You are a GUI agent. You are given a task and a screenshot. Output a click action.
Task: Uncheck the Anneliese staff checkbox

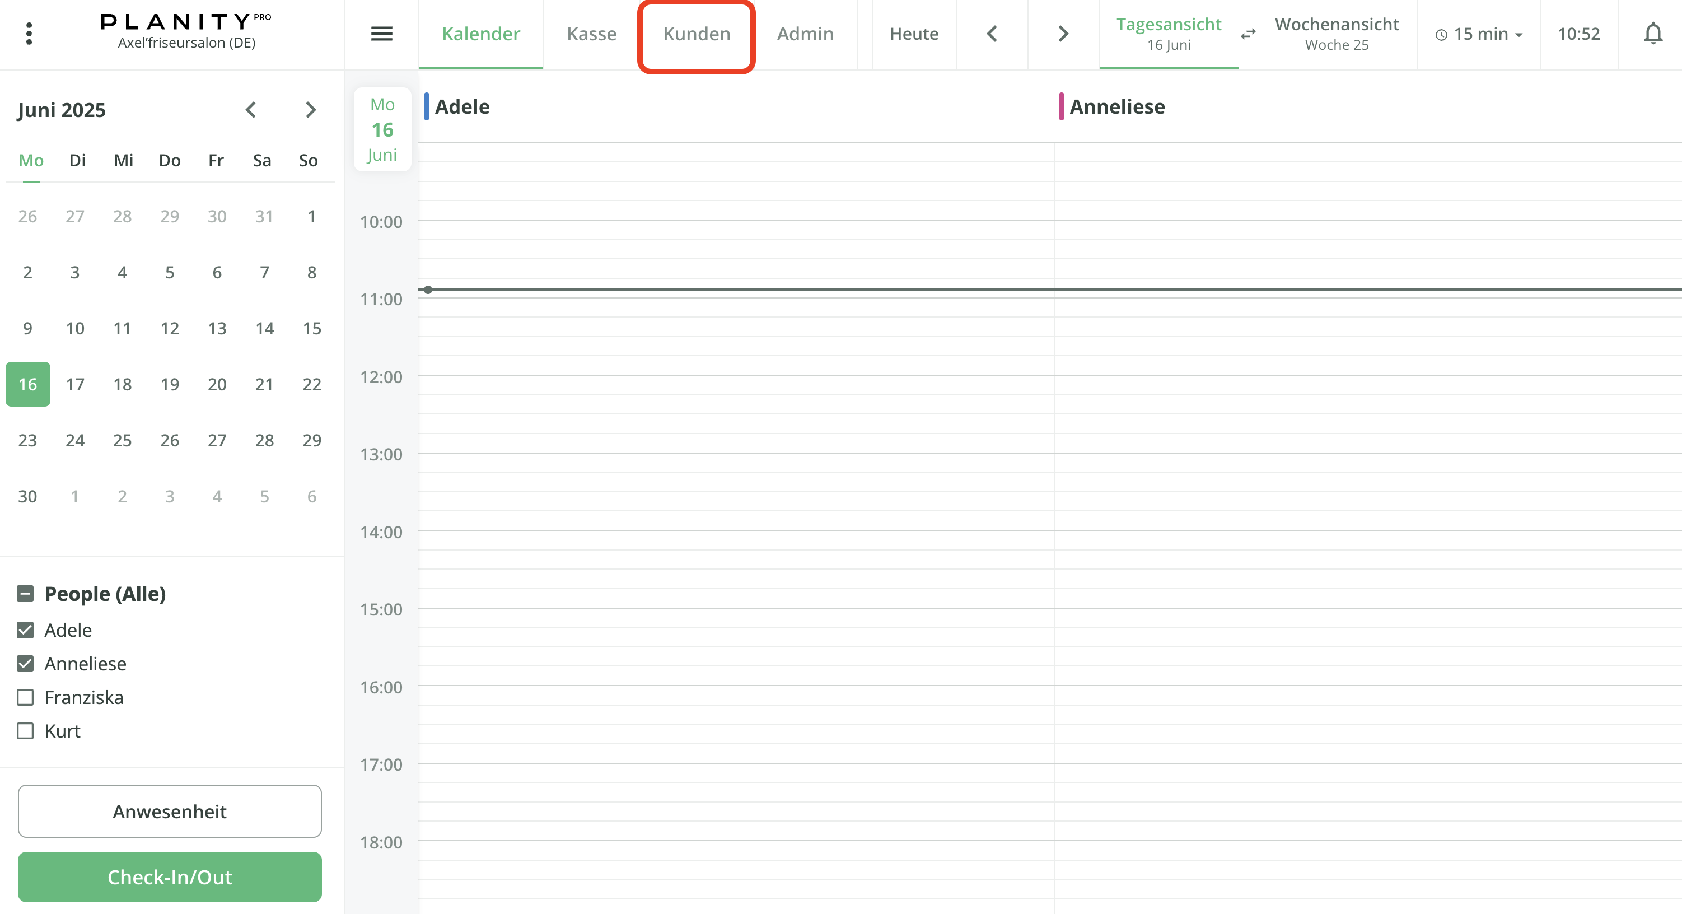25,664
